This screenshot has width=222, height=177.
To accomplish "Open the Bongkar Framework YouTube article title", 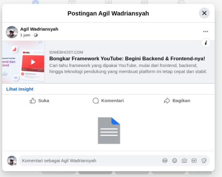I will coord(127,59).
